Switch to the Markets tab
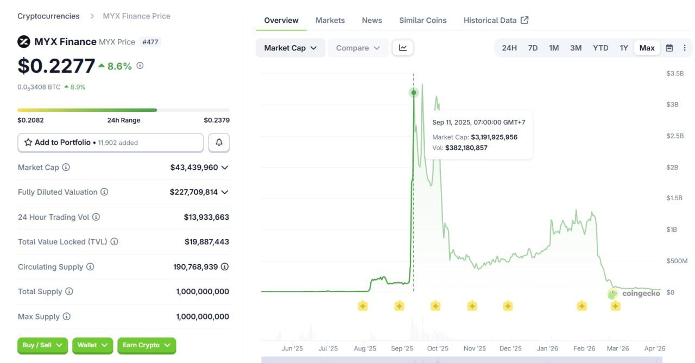The height and width of the screenshot is (363, 695). click(x=330, y=20)
